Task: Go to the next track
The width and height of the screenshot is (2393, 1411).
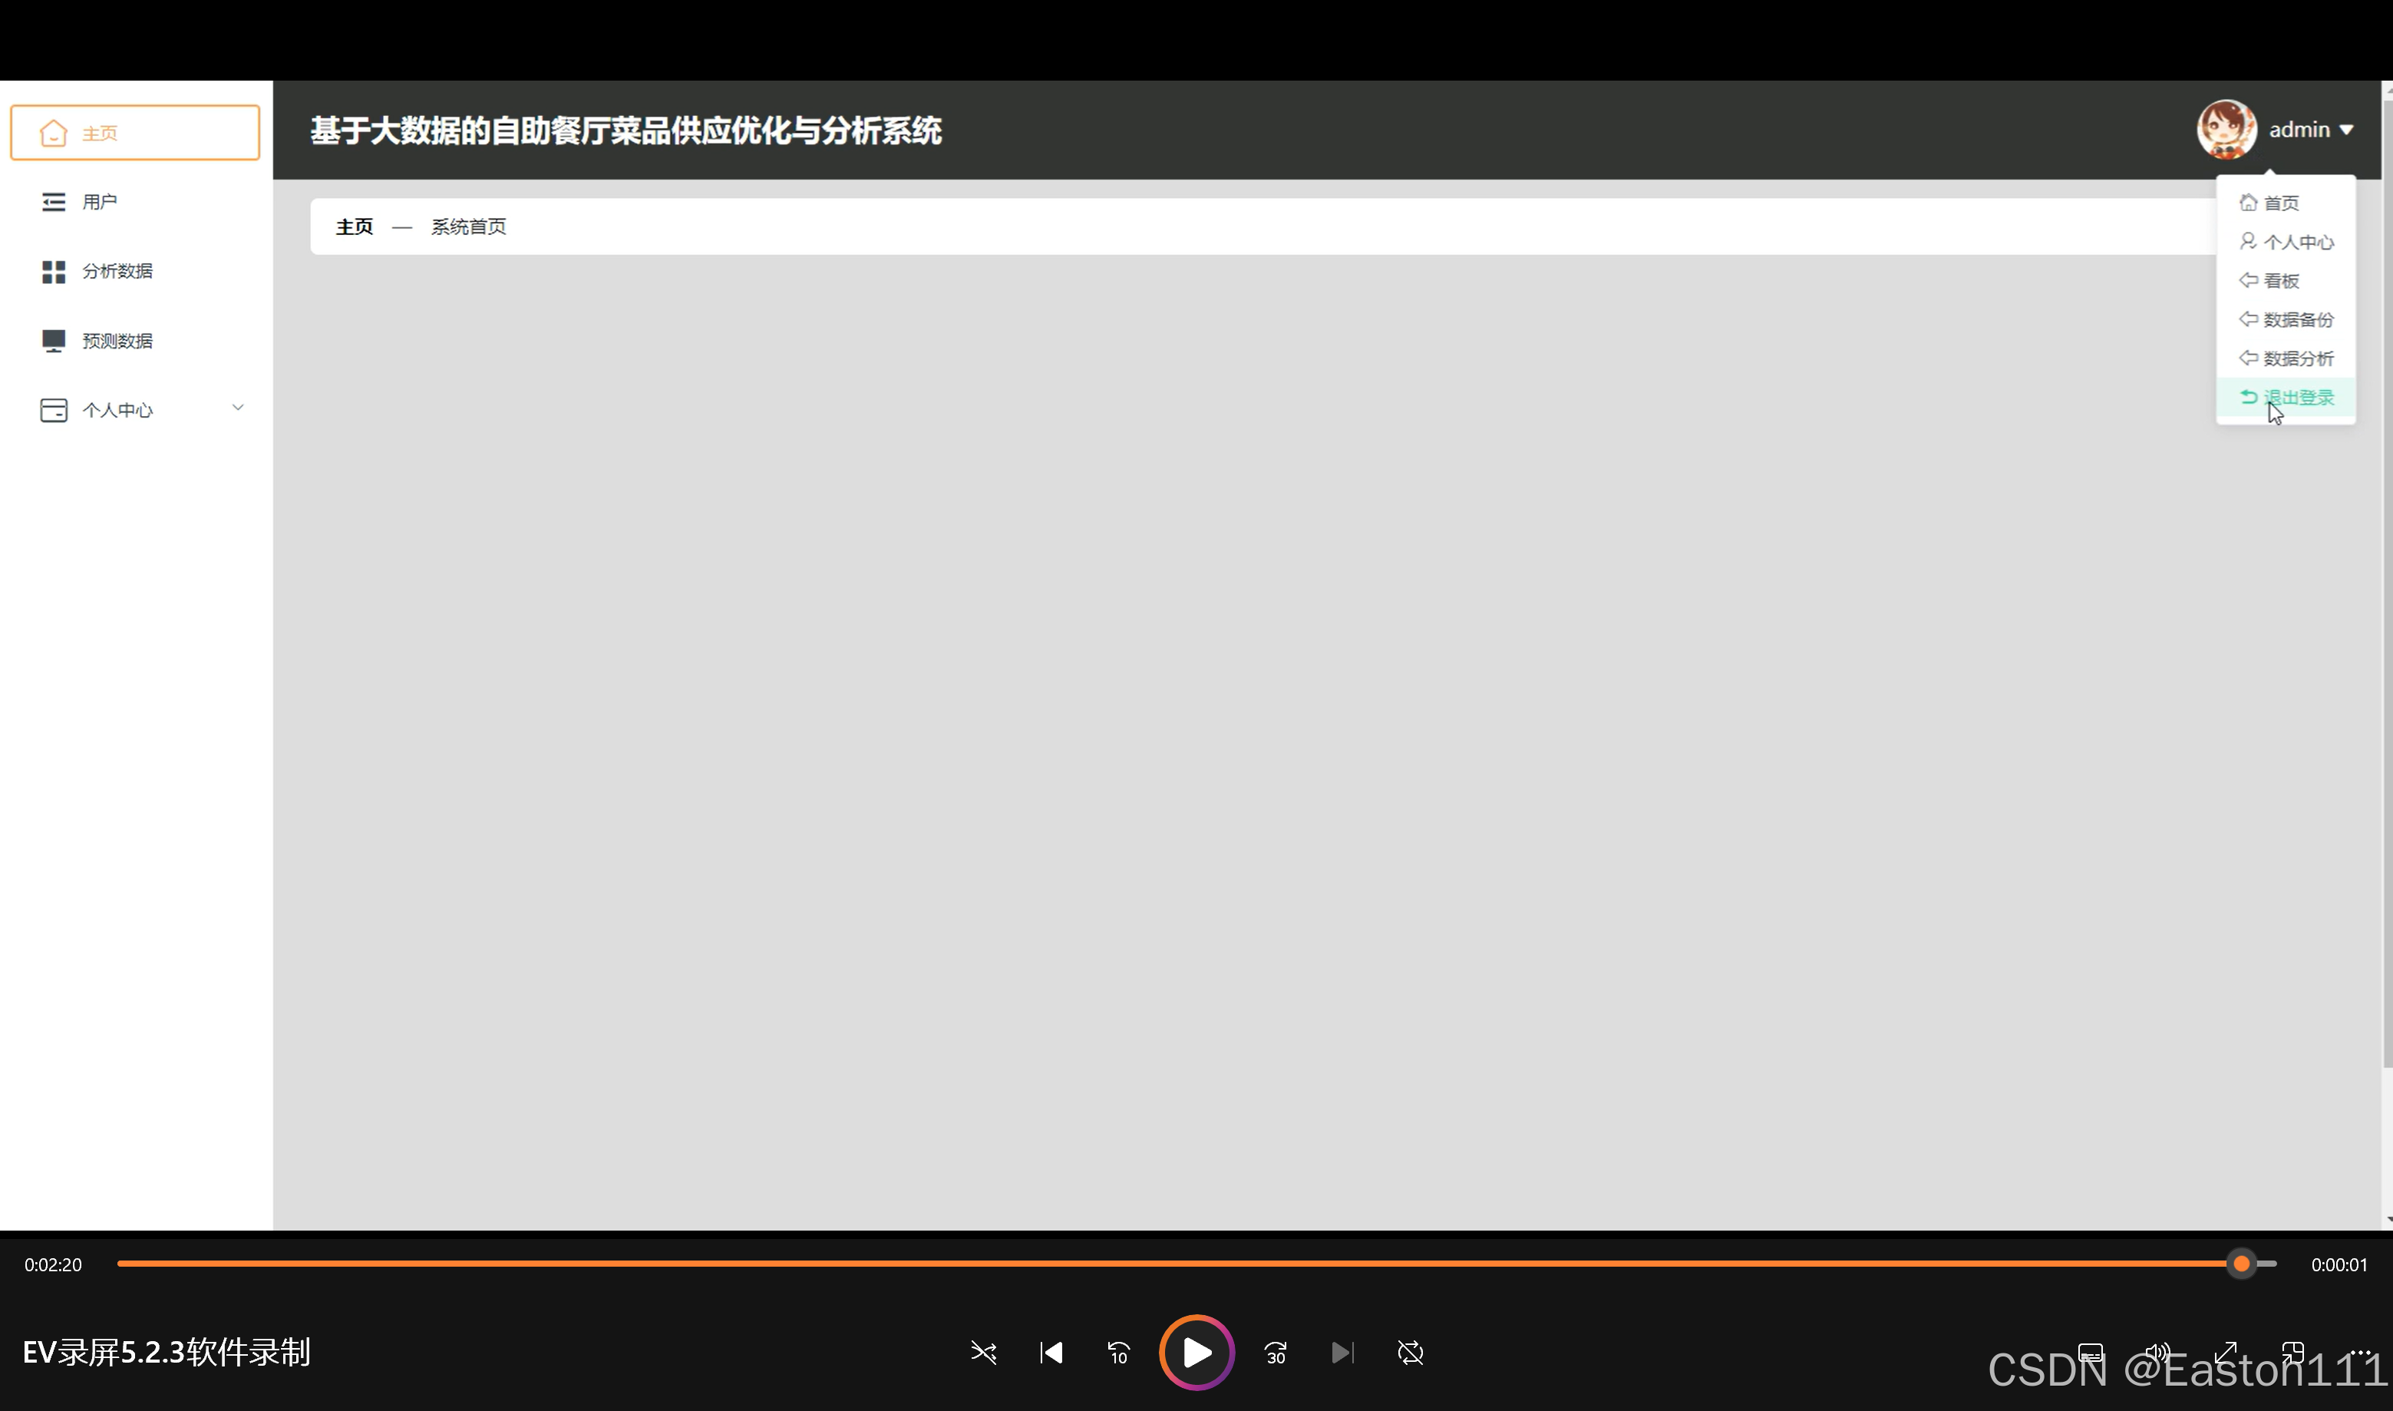Action: (x=1343, y=1352)
